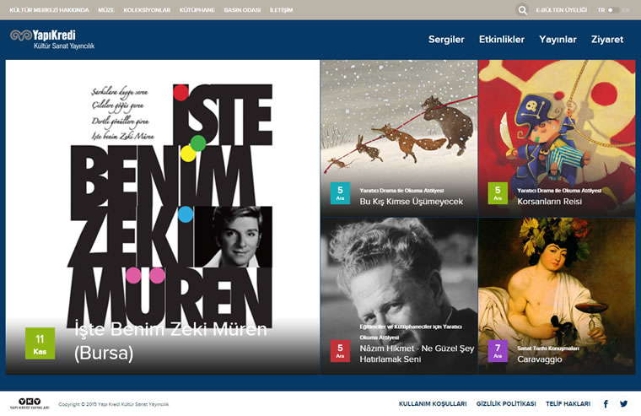Click E-Bülten Üyeliği link
The image size is (641, 416).
click(561, 10)
